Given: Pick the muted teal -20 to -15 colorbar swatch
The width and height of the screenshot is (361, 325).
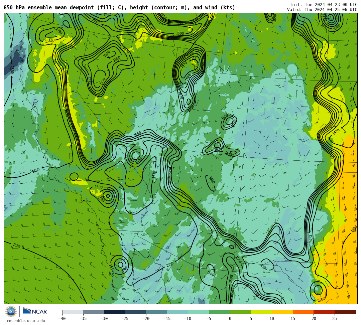Looking at the screenshot, I should (156, 312).
